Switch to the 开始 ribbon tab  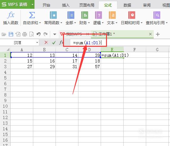[x=46, y=5]
